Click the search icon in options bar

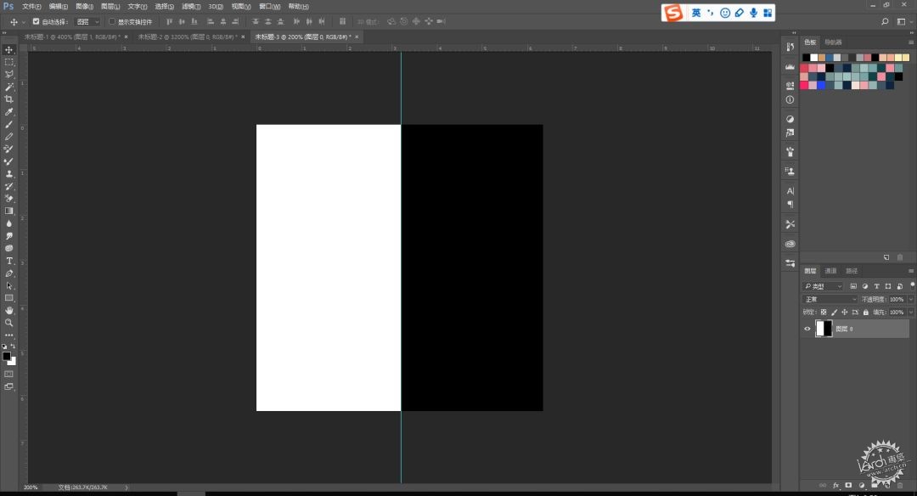click(x=885, y=21)
